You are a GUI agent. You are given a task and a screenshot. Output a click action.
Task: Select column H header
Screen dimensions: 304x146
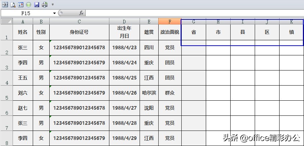coord(218,21)
